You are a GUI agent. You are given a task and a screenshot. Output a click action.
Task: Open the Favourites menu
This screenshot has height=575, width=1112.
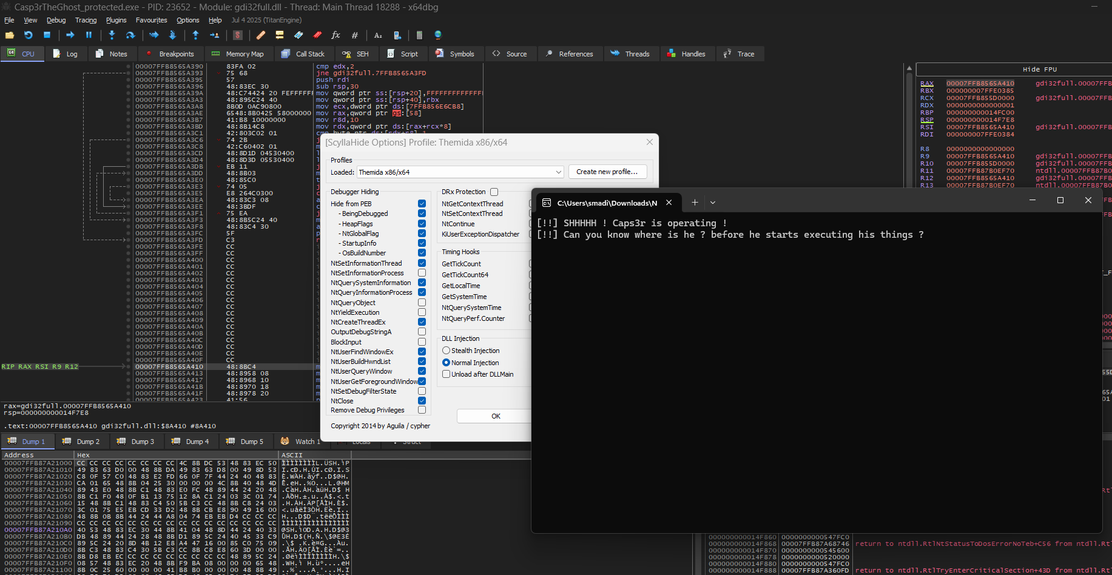coord(151,20)
